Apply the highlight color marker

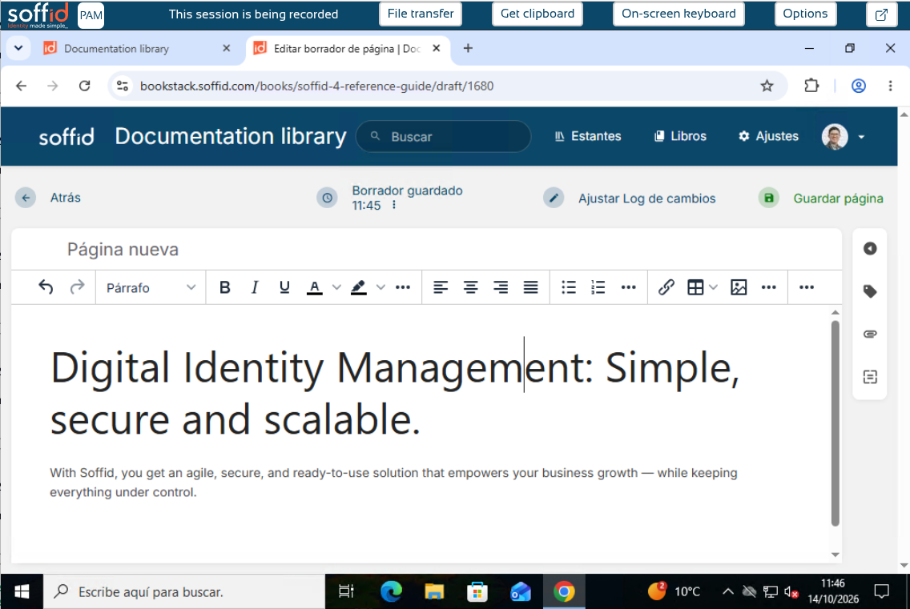click(x=359, y=287)
